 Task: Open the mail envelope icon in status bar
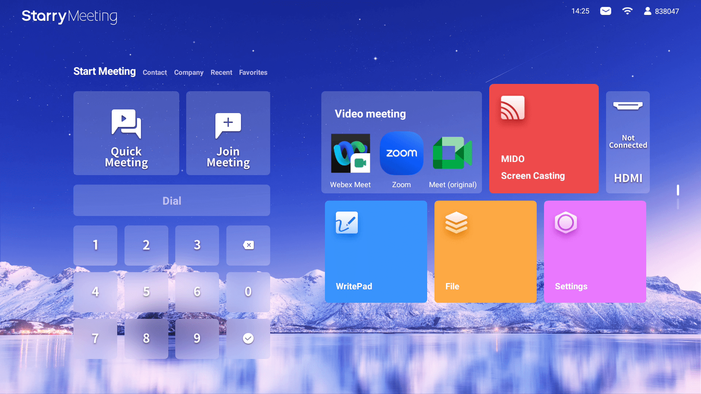[606, 11]
